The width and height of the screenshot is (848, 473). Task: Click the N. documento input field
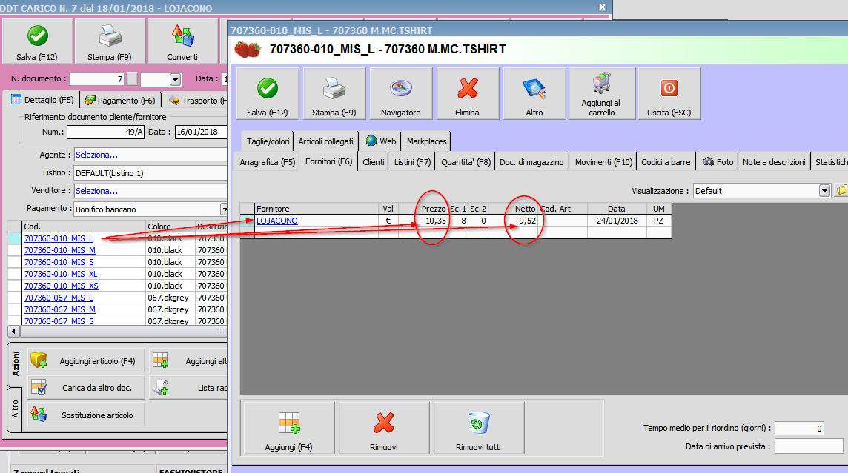coord(97,78)
